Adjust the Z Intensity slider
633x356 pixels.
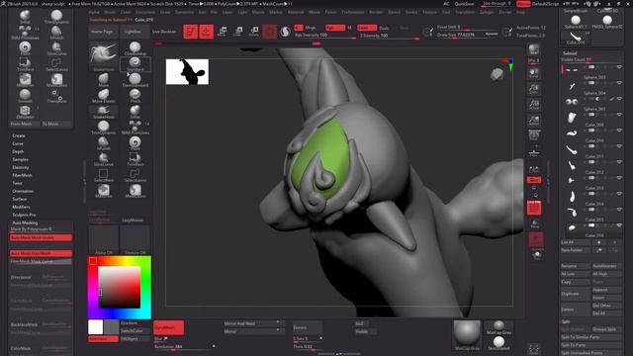pyautogui.click(x=389, y=36)
